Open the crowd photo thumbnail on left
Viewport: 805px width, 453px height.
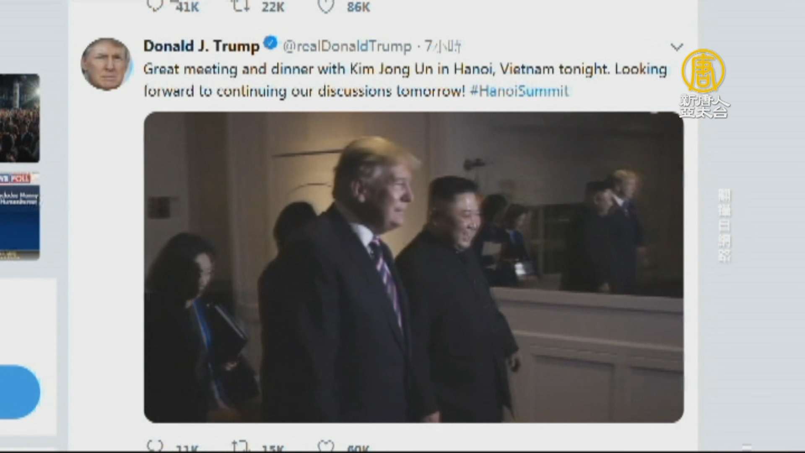(20, 118)
